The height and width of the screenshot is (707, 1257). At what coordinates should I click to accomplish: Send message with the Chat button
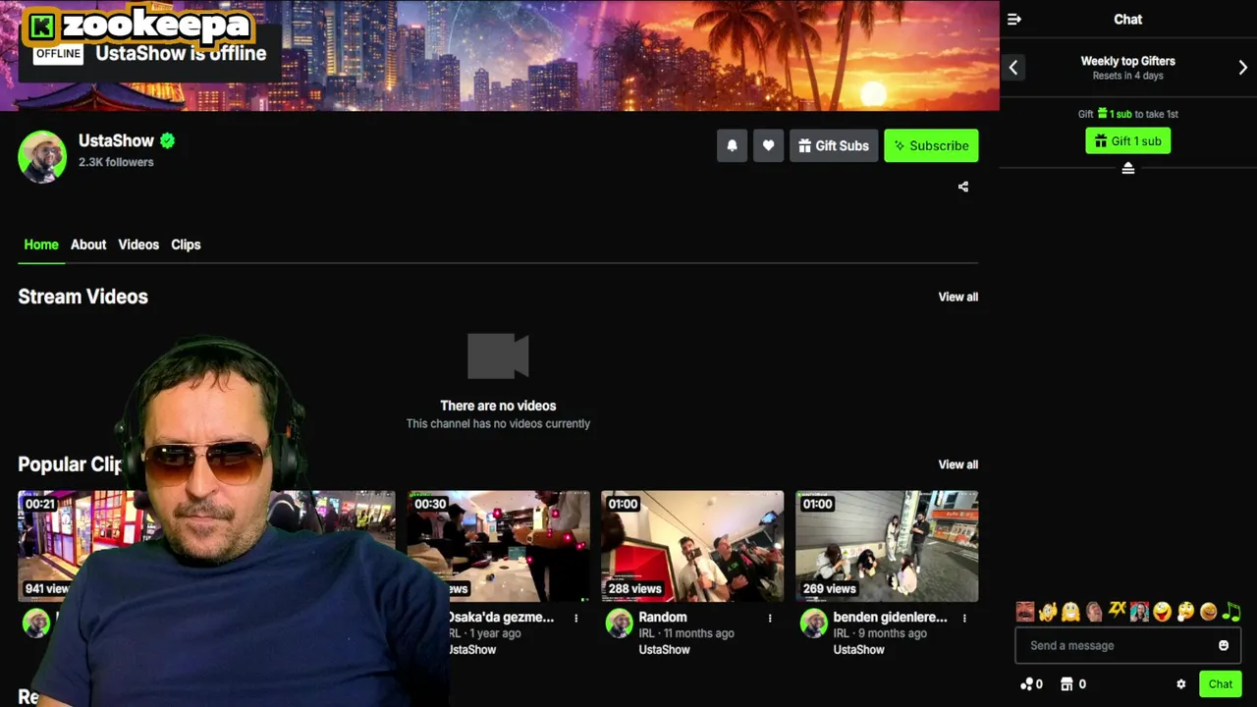tap(1221, 684)
